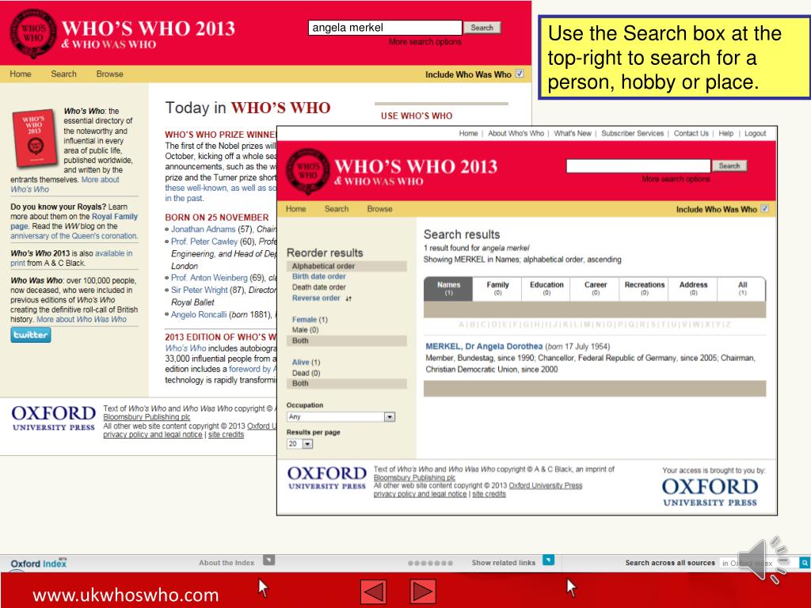Image resolution: width=811 pixels, height=608 pixels.
Task: Open the Sir Peter Wright entry
Action: pyautogui.click(x=199, y=290)
